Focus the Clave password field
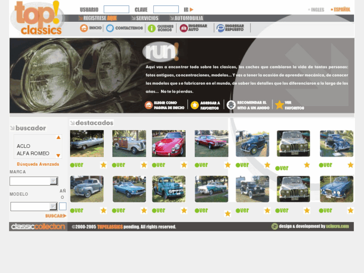Viewport: 364px width, 273px height. [166, 10]
